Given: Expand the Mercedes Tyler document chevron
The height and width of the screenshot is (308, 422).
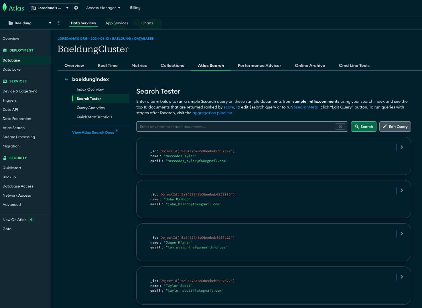Looking at the screenshot, I should pos(402,147).
